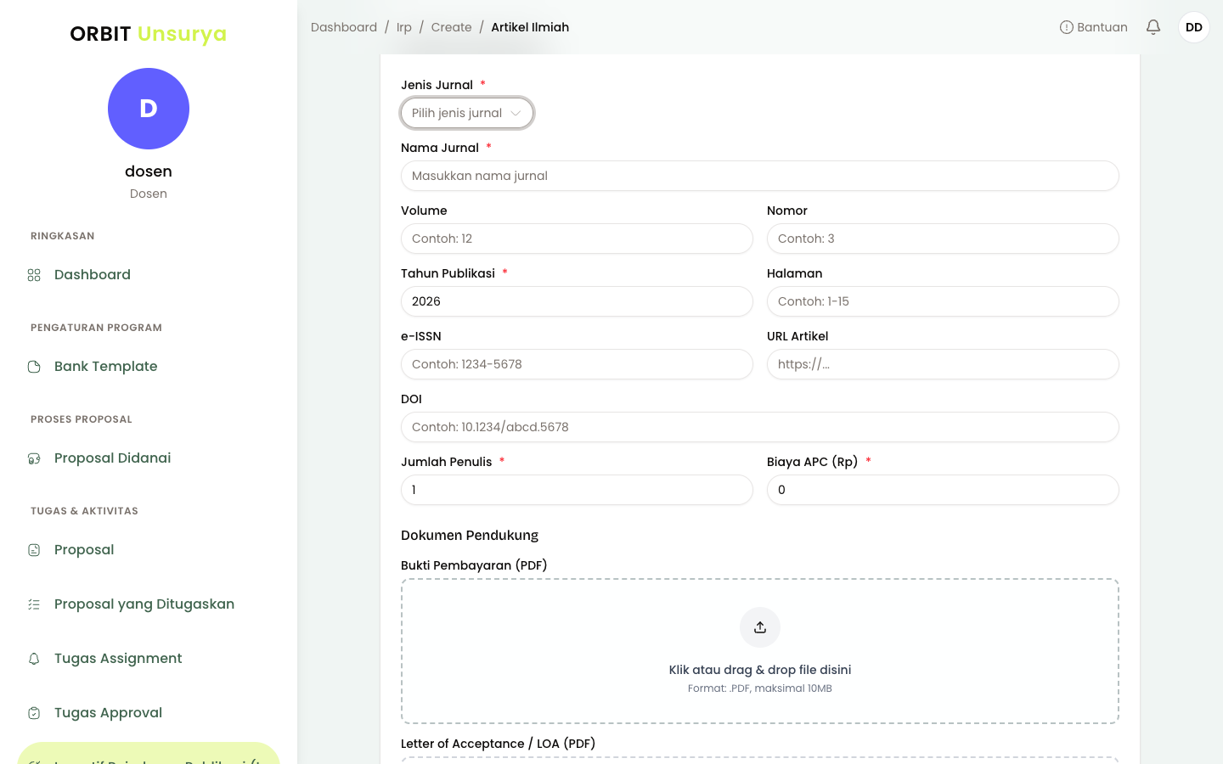Click the dosen username text

(x=149, y=171)
